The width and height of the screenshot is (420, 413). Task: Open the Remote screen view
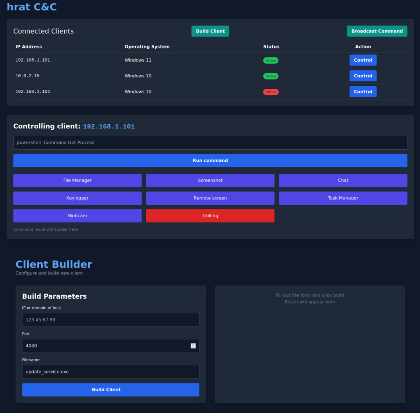point(210,198)
